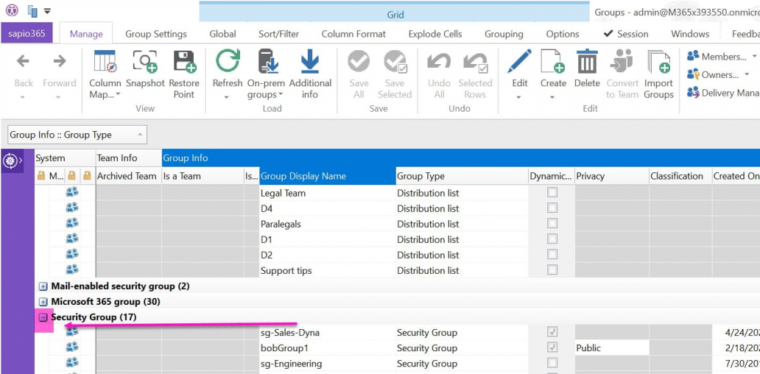Click the Back navigation arrow
This screenshot has height=374, width=760.
[23, 61]
